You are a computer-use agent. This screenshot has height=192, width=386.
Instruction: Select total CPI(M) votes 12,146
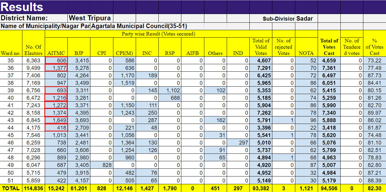[124, 188]
